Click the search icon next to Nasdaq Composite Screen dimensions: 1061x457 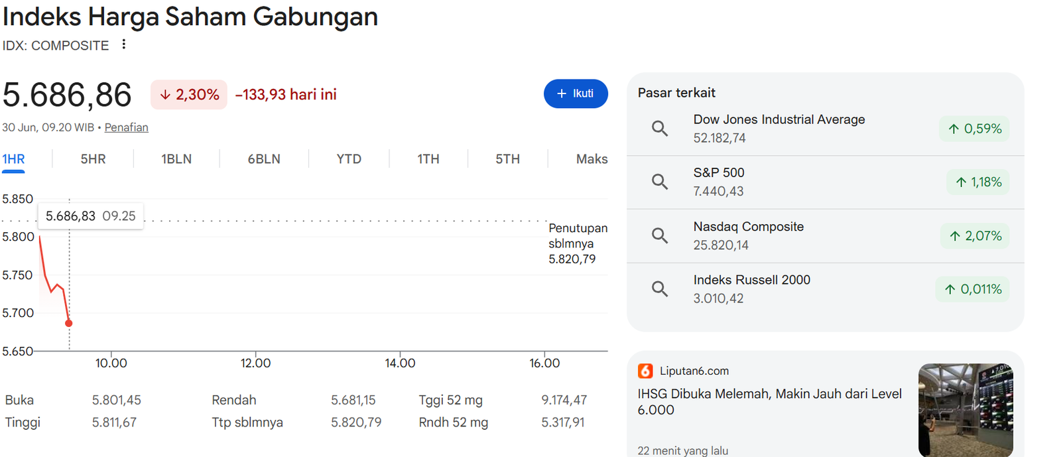pyautogui.click(x=659, y=235)
